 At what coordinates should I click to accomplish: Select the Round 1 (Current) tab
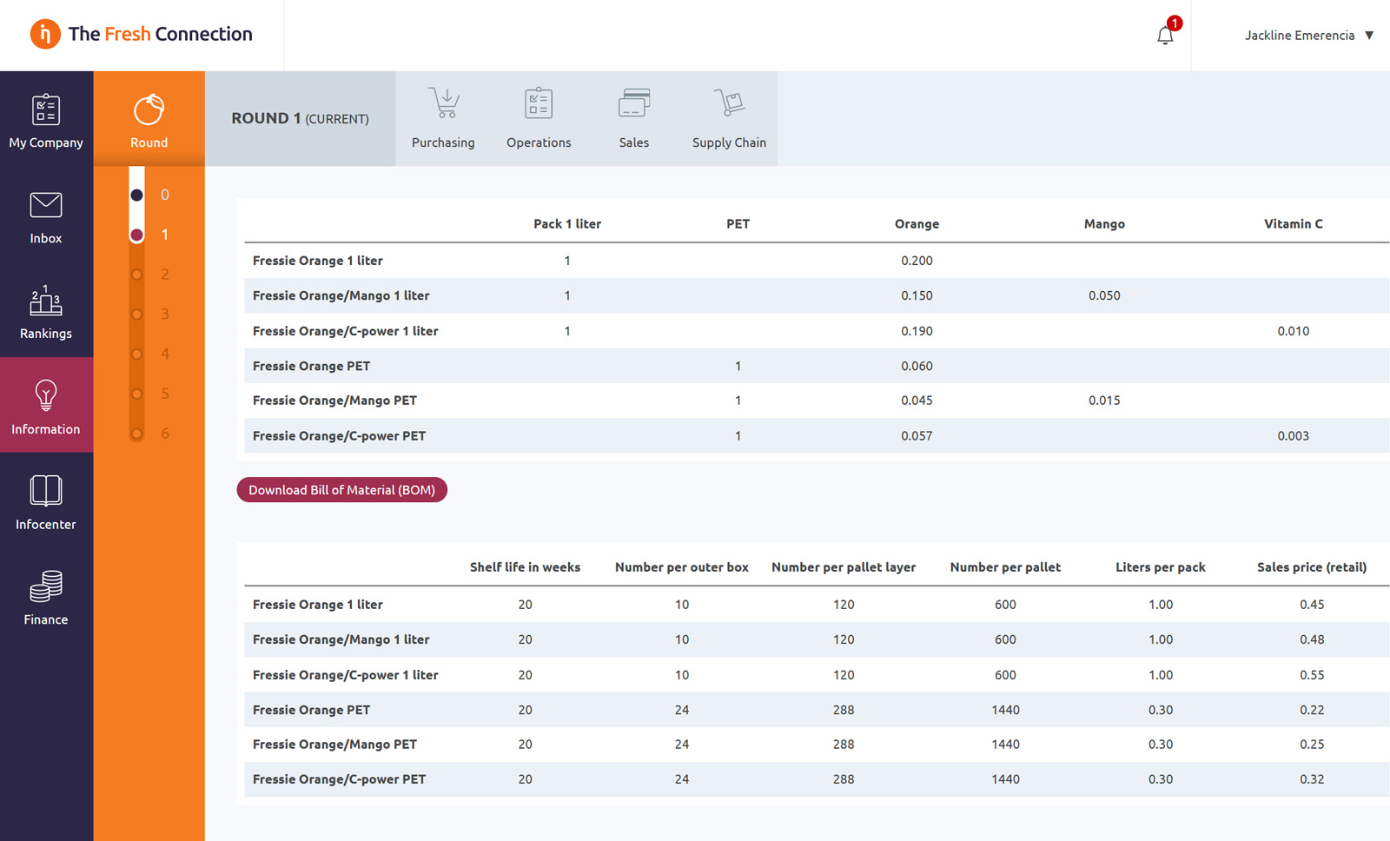tap(300, 119)
